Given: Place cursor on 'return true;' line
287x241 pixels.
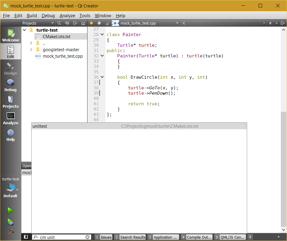Looking at the screenshot, I should click(x=144, y=104).
